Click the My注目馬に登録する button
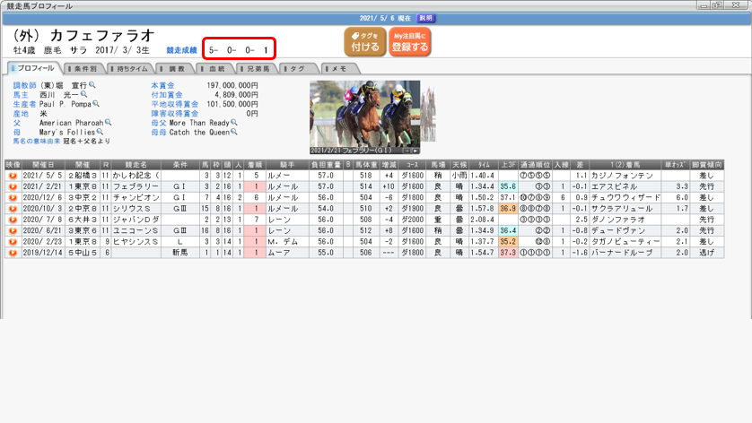The height and width of the screenshot is (423, 752). [x=409, y=42]
